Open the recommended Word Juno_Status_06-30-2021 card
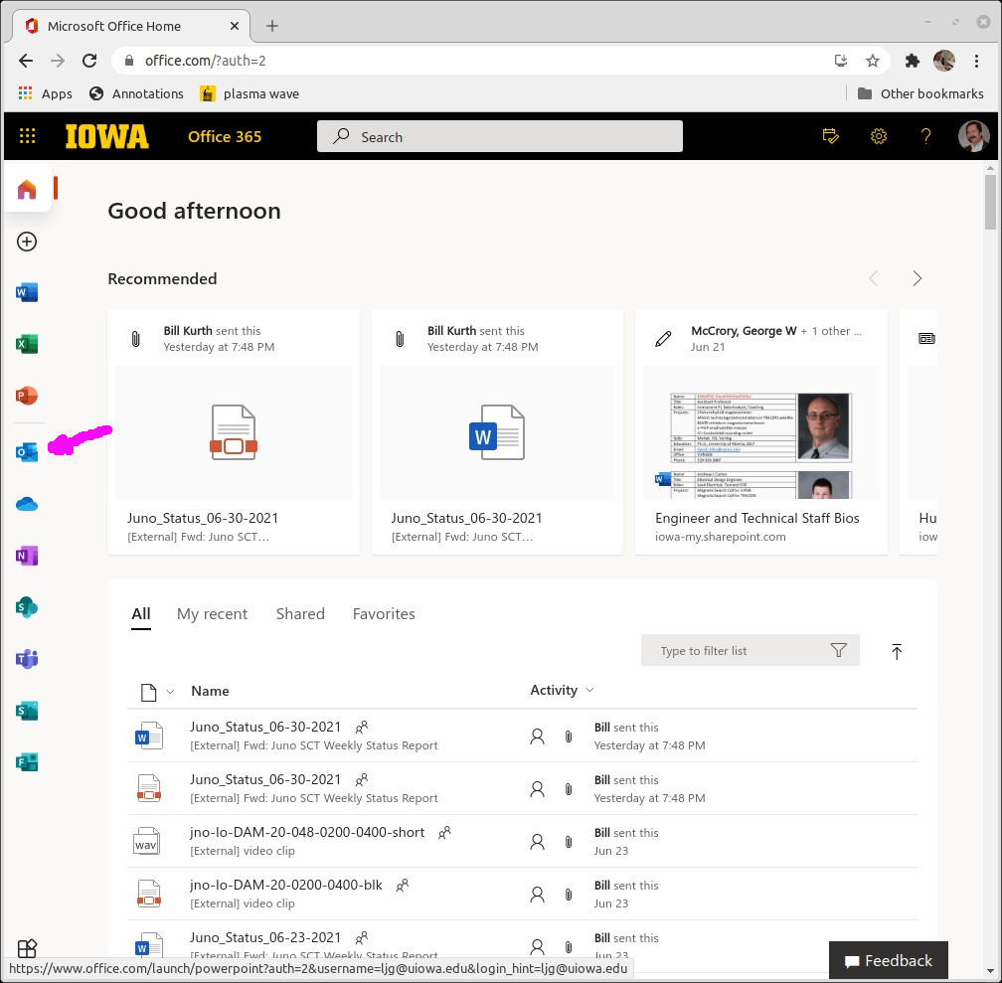 [497, 432]
